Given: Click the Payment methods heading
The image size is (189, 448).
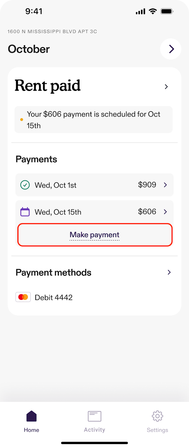Looking at the screenshot, I should (54, 272).
